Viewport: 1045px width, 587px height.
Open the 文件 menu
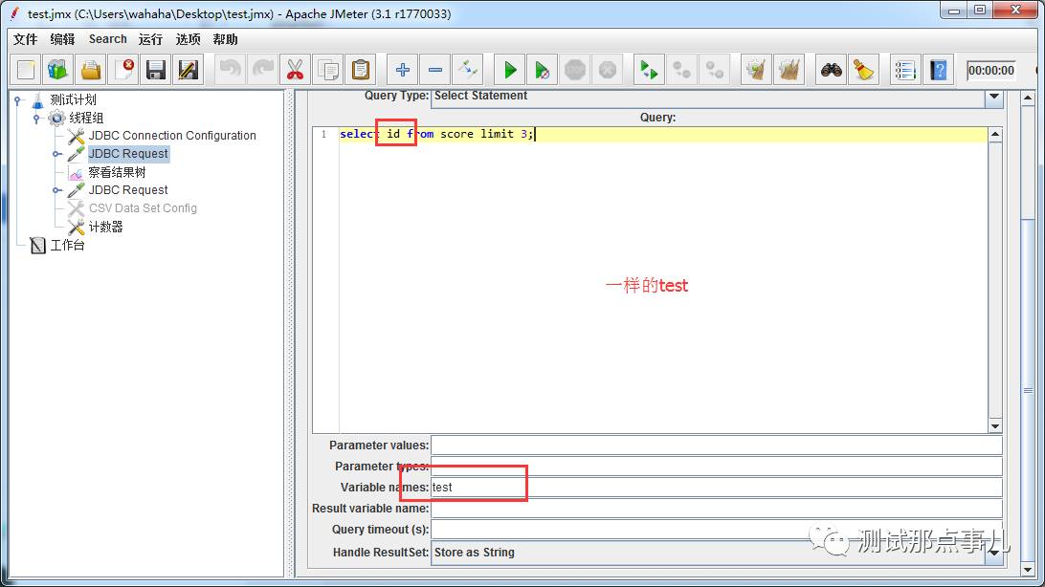tap(25, 39)
